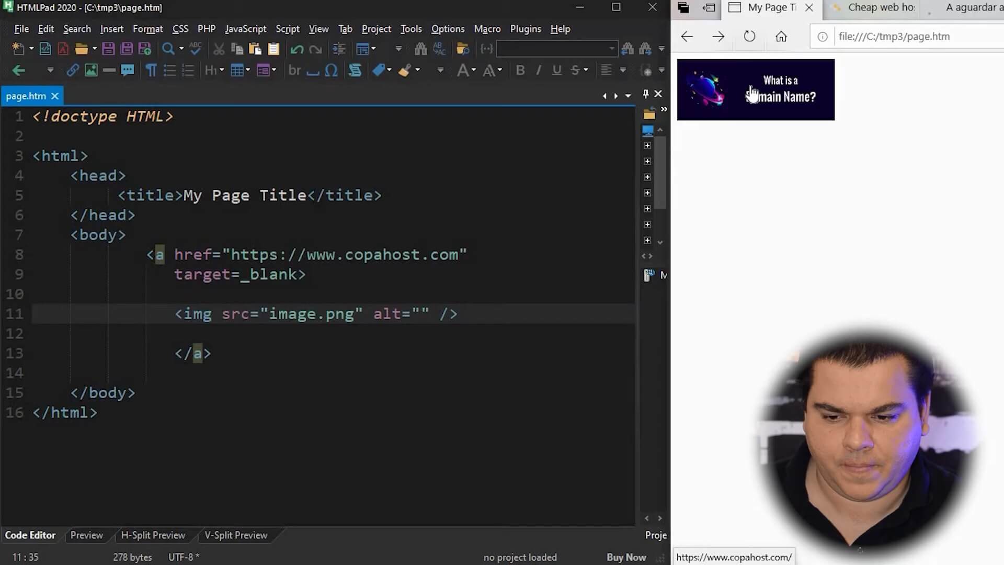Insert a paragraph with the pilcrow icon
The width and height of the screenshot is (1004, 565).
tap(151, 70)
